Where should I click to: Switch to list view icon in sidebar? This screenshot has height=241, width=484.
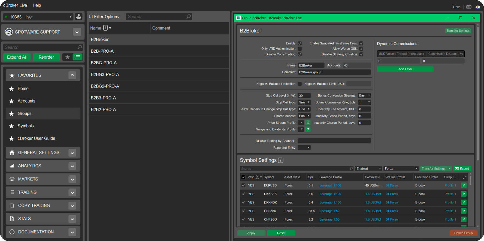tap(78, 57)
